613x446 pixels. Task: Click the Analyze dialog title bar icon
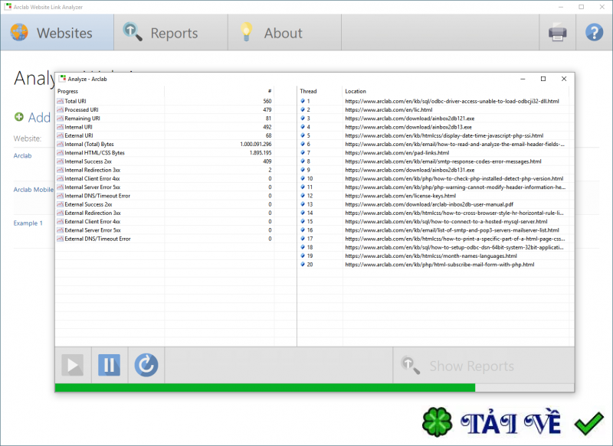63,78
